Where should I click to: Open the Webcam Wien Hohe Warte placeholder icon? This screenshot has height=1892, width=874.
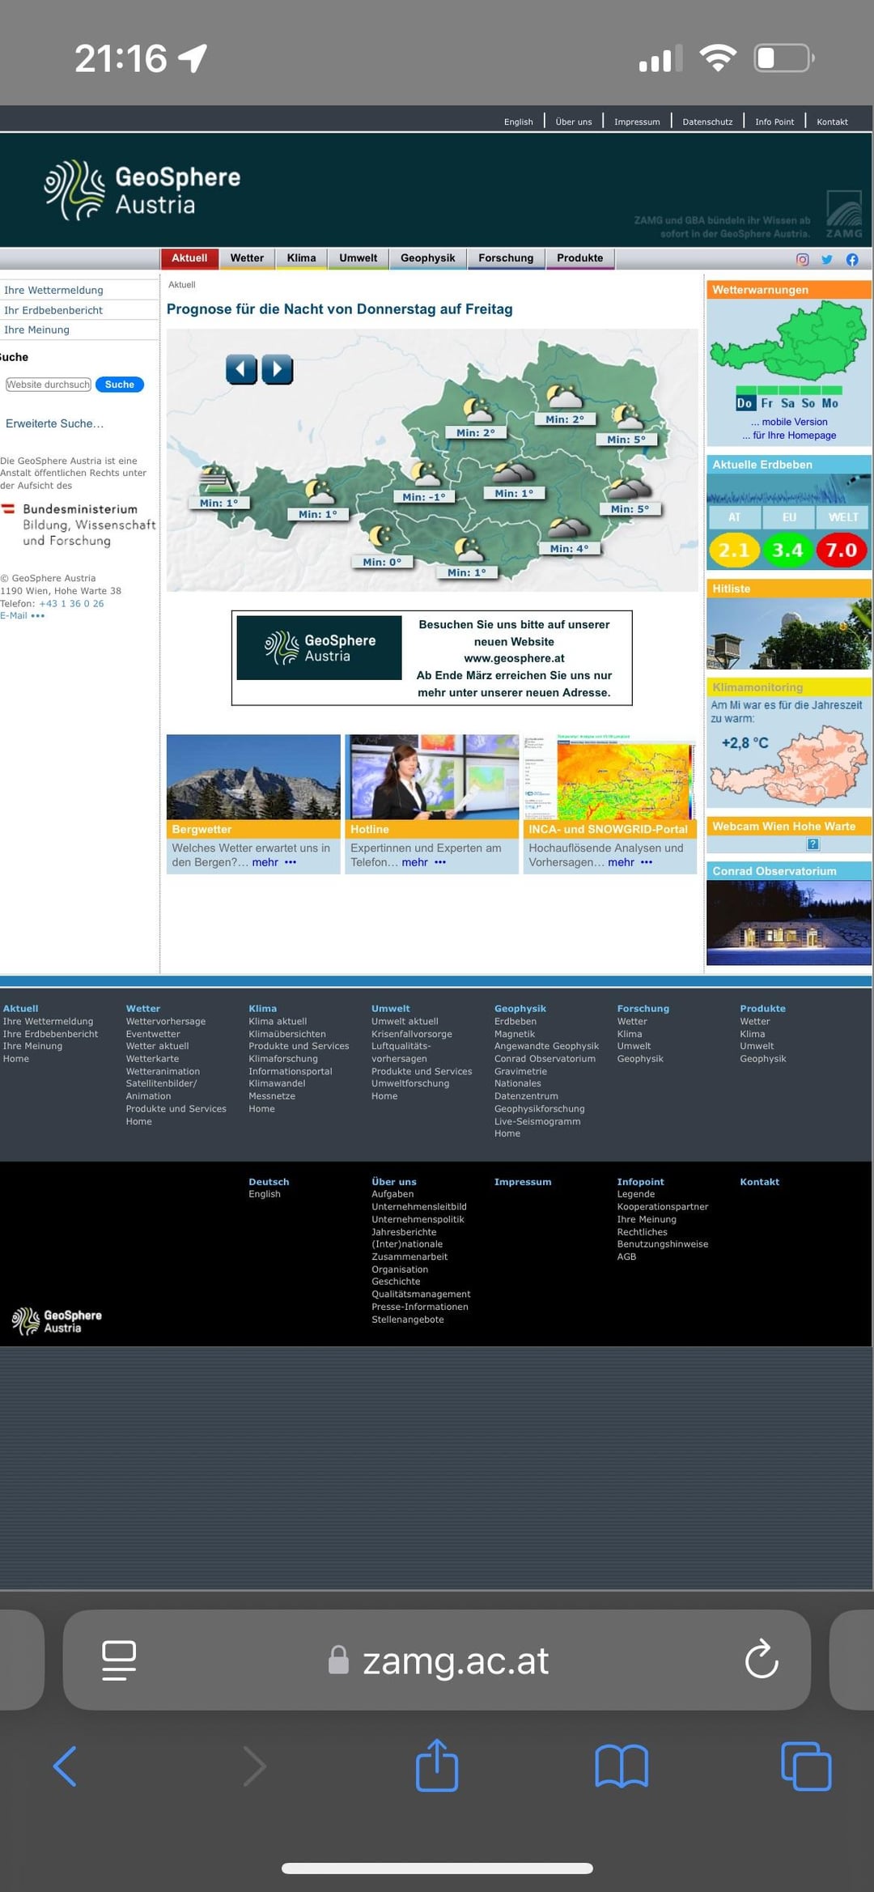pyautogui.click(x=813, y=844)
